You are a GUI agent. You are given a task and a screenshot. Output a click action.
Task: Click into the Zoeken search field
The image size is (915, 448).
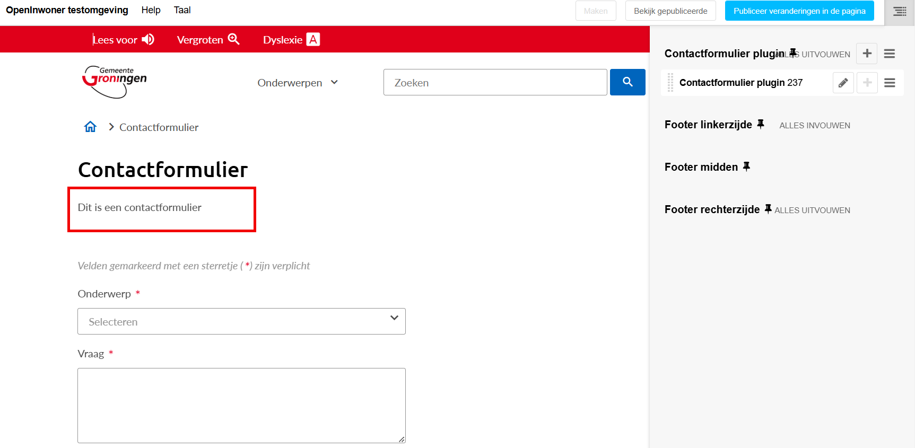(x=495, y=82)
